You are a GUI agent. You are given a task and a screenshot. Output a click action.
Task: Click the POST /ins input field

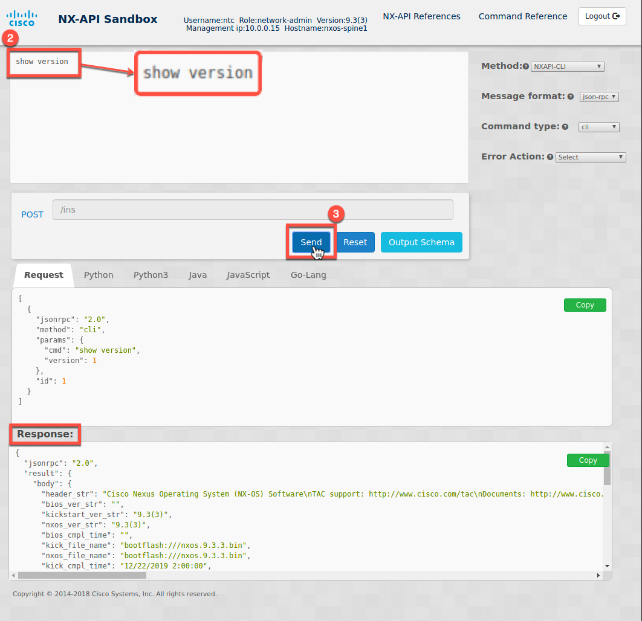[252, 210]
